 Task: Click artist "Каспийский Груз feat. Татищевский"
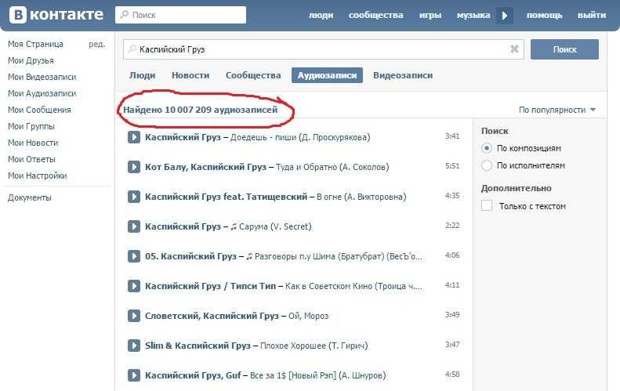[227, 197]
